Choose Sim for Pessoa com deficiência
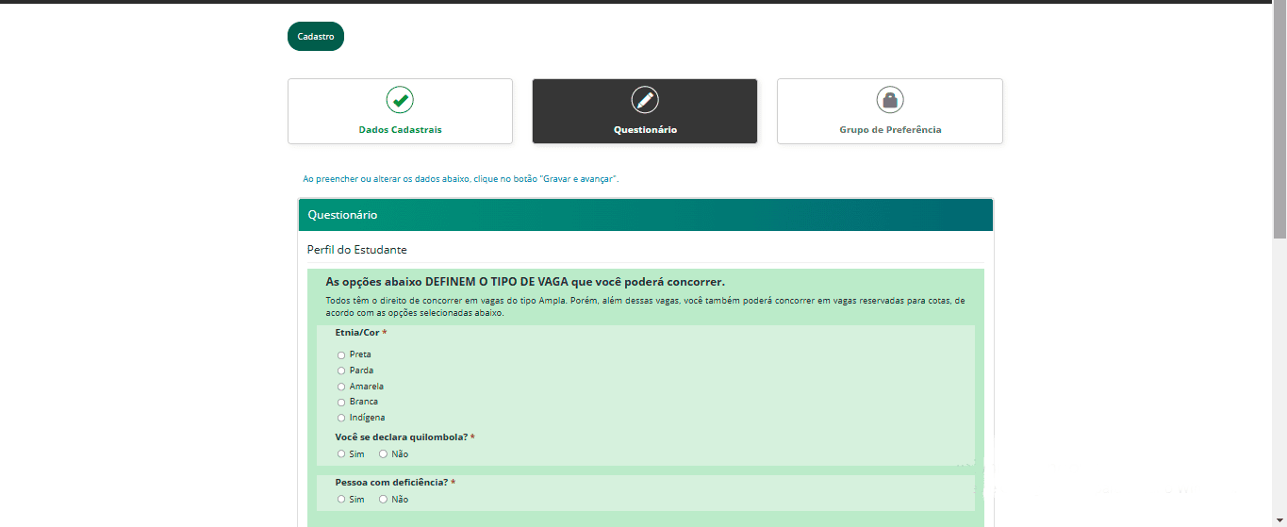1287x527 pixels. point(341,500)
